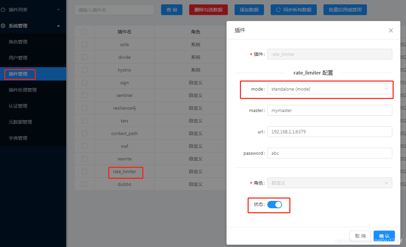Image resolution: width=406 pixels, height=247 pixels.
Task: Click the sofa plugin name in table
Action: (x=125, y=44)
